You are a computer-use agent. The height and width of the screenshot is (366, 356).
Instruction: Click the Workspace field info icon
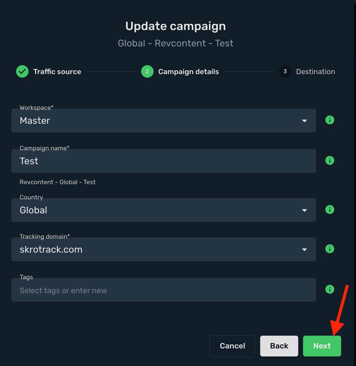(330, 120)
